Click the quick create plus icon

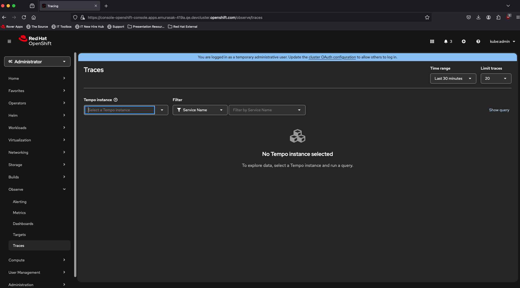(463, 41)
